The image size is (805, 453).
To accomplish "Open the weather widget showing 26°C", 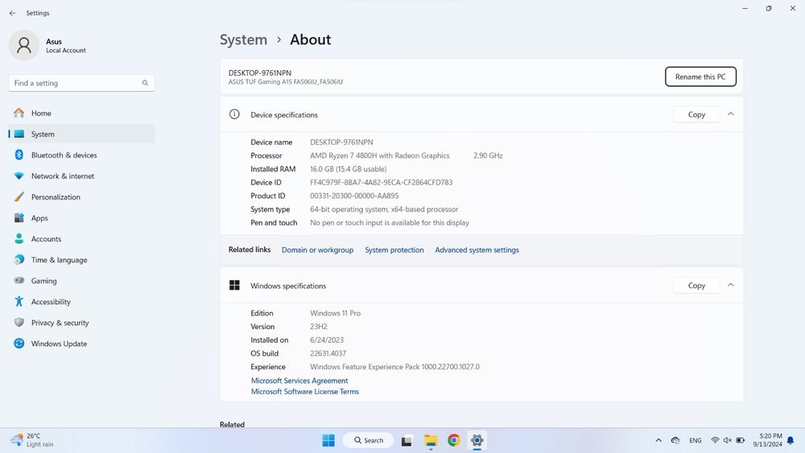I will tap(32, 440).
